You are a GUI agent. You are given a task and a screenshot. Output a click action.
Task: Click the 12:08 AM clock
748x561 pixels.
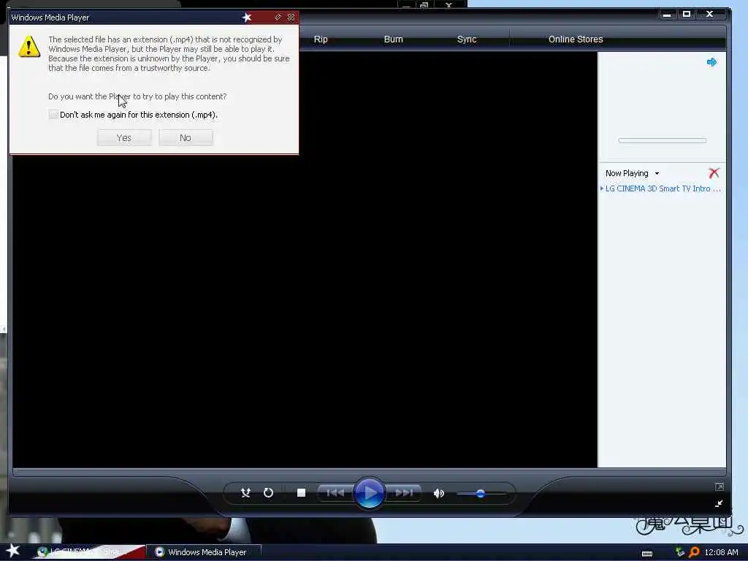point(721,552)
